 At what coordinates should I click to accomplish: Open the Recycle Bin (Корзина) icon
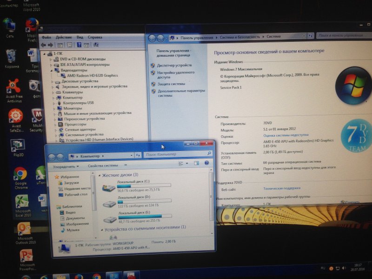pyautogui.click(x=12, y=57)
